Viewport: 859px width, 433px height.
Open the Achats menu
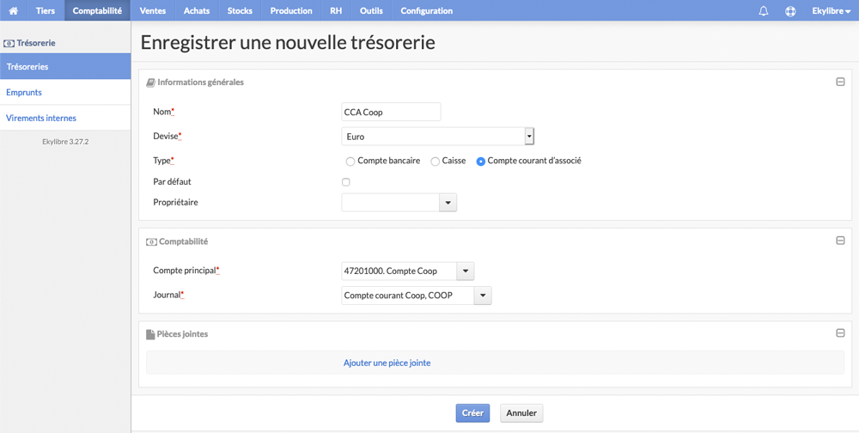(197, 10)
